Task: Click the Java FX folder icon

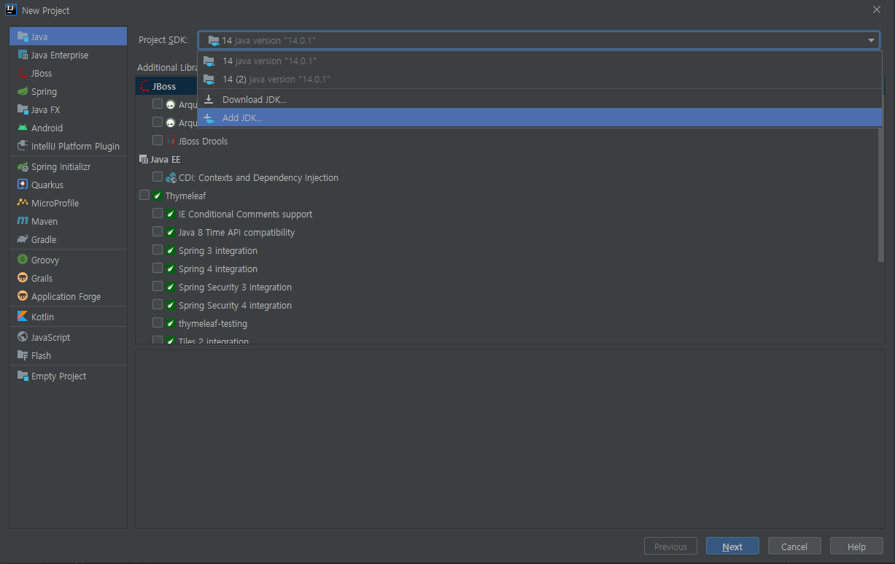Action: click(x=23, y=109)
